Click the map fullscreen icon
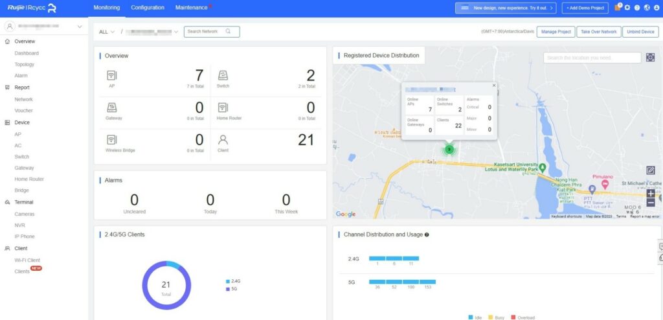663x320 pixels. coord(650,58)
